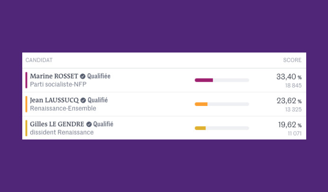Click Marine ROSSET's purple party color stripe

point(27,80)
